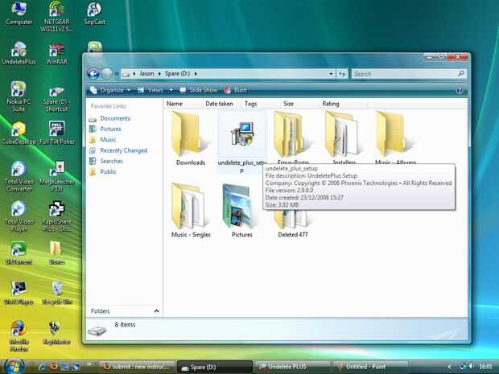Screen dimensions: 499x374
Task: Launch the UndeletePlus desktop shortcut
Action: coord(19,53)
